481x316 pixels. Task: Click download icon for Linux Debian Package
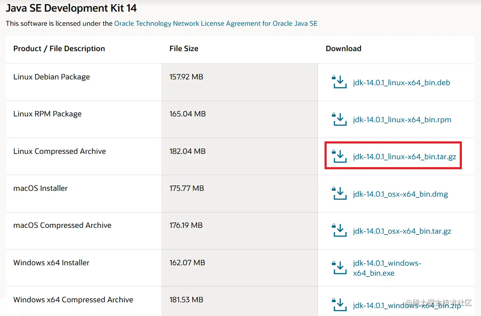pos(339,82)
